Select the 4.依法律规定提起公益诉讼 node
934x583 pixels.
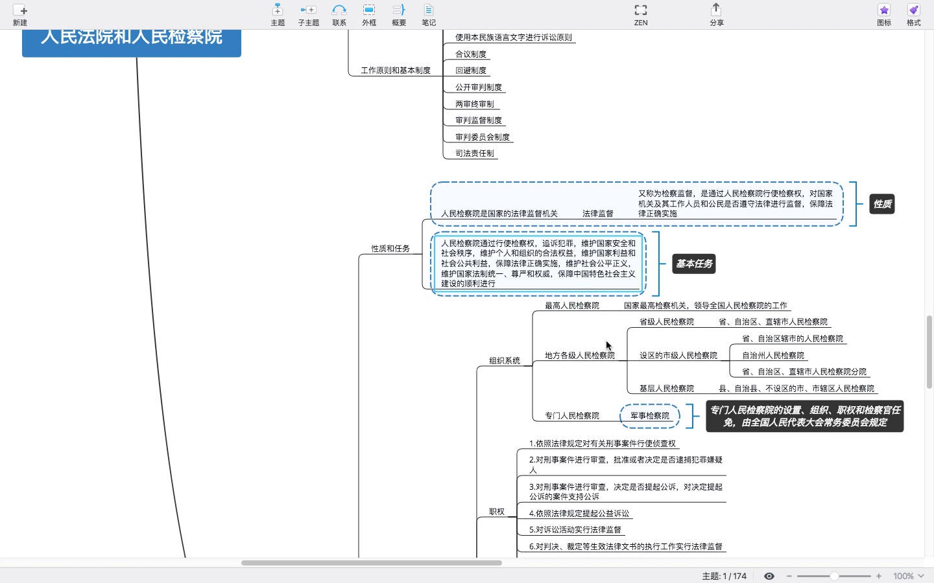579,514
